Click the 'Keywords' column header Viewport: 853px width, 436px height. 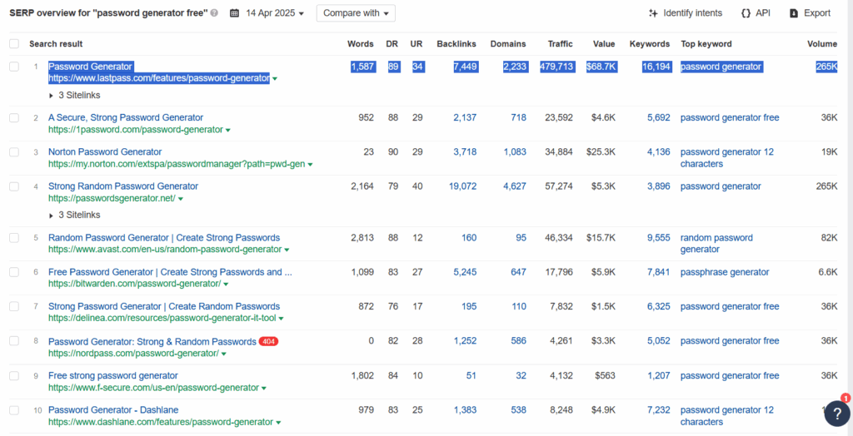pyautogui.click(x=650, y=44)
